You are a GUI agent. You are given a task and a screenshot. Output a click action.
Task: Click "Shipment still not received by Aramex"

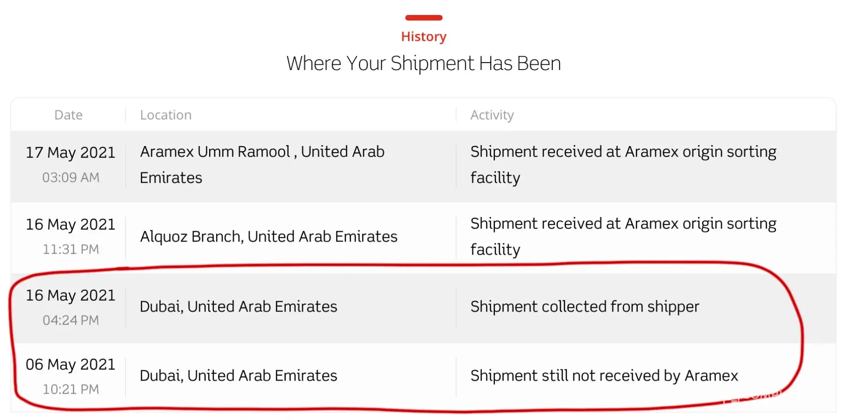click(604, 376)
